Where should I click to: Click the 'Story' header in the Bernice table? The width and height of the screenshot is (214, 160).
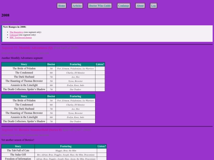(18, 147)
